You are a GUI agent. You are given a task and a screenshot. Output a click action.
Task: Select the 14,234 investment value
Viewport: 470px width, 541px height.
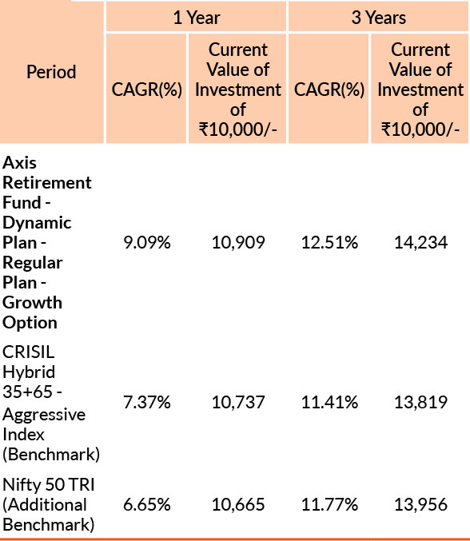420,243
